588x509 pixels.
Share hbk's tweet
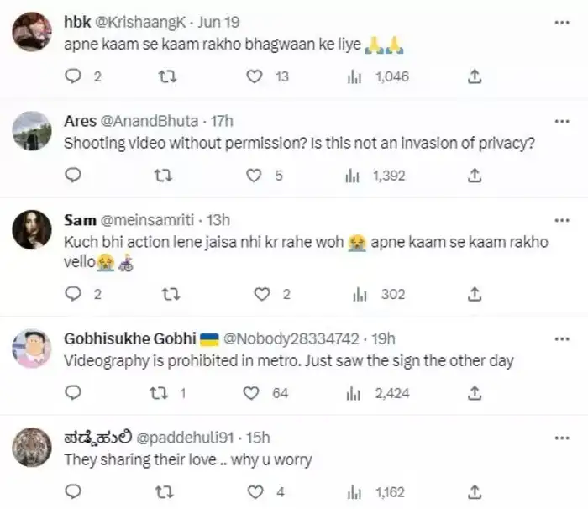(474, 76)
